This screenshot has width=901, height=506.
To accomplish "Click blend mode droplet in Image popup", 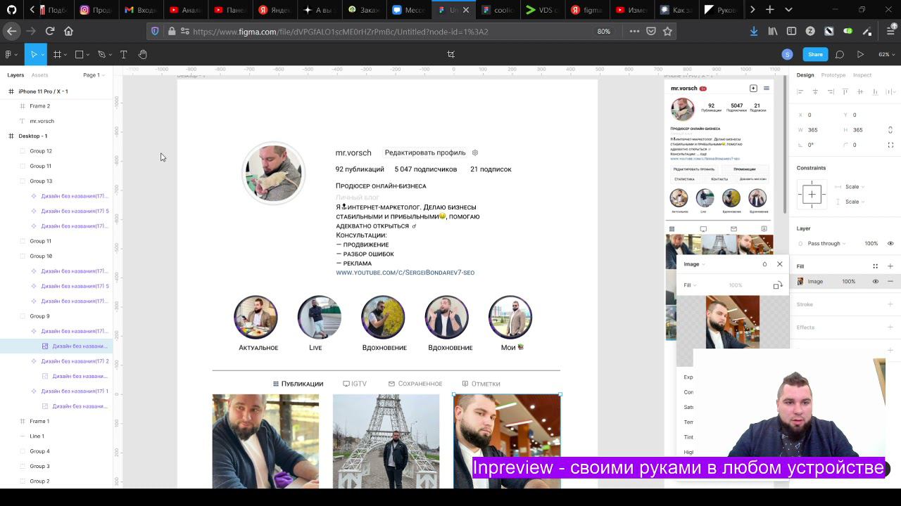I will click(764, 264).
